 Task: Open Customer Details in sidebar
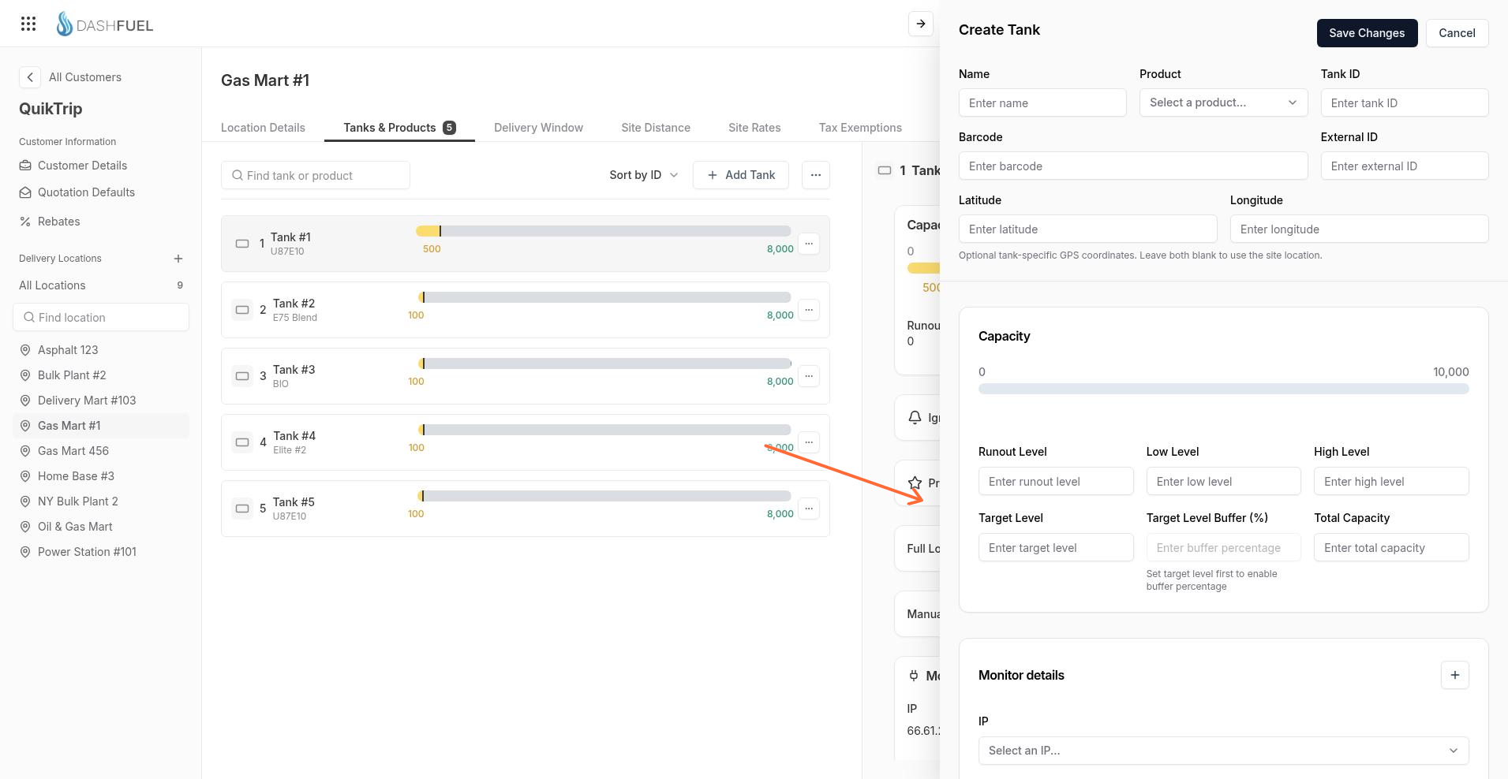coord(82,166)
